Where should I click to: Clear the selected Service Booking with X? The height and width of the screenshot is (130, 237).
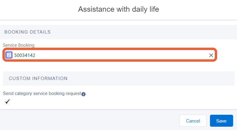(x=211, y=55)
